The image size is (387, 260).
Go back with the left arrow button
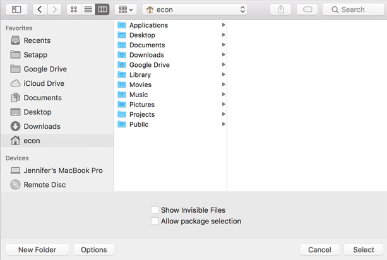(40, 9)
